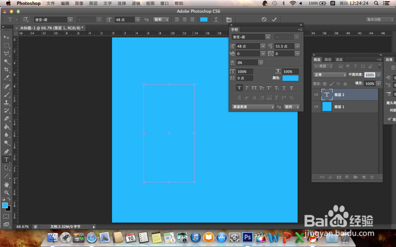The image size is (396, 247).
Task: Right align text in options bar
Action: click(192, 19)
